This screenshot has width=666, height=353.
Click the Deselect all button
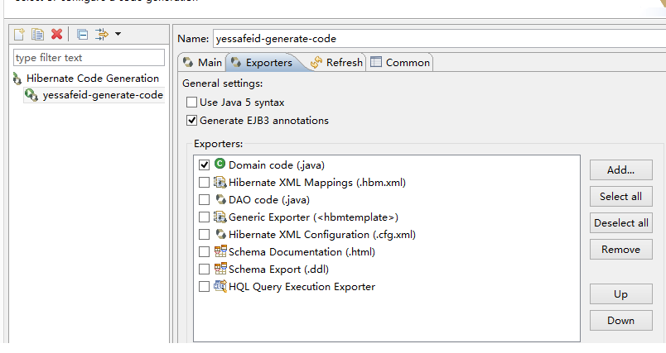620,223
